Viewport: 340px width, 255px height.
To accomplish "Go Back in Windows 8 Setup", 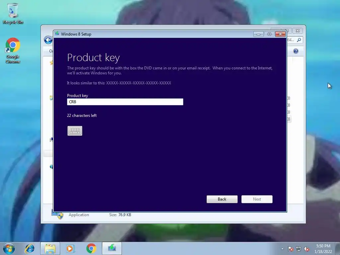I will point(222,199).
